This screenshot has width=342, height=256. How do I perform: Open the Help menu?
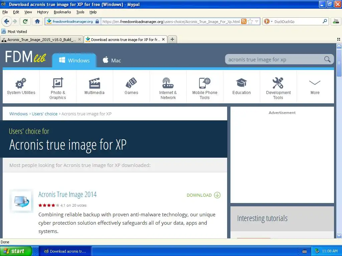click(x=93, y=12)
